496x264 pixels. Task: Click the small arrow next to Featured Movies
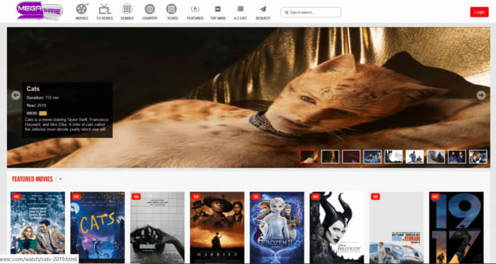tap(60, 179)
